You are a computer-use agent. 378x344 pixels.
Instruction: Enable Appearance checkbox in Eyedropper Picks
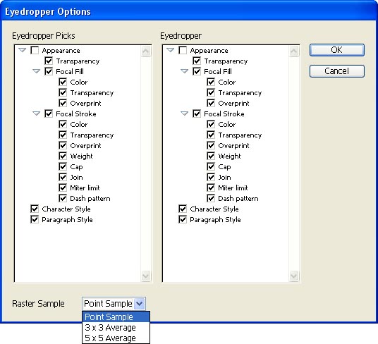[35, 50]
